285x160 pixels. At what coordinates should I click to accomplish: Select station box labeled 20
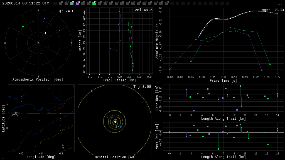pyautogui.click(x=166, y=3)
